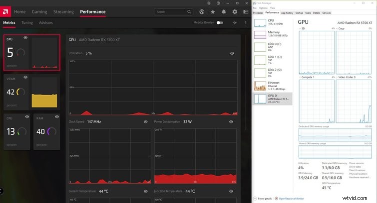Open the Options menu in Task Manager

tap(263, 8)
